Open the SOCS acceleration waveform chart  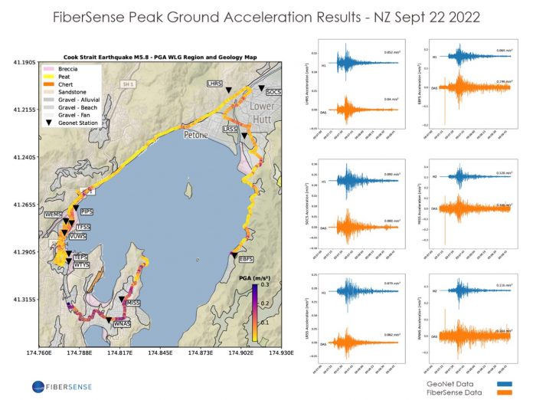click(x=361, y=204)
